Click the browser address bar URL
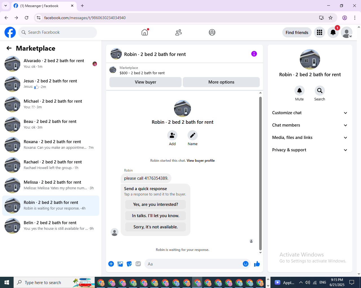Image resolution: width=361 pixels, height=288 pixels. [x=85, y=18]
